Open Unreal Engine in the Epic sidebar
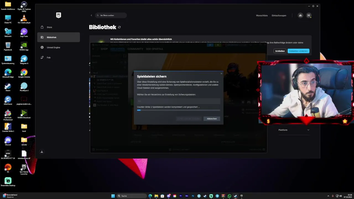This screenshot has height=199, width=354. coord(59,48)
